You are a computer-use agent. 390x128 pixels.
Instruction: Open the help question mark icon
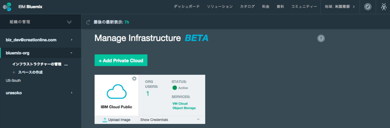click(321, 39)
